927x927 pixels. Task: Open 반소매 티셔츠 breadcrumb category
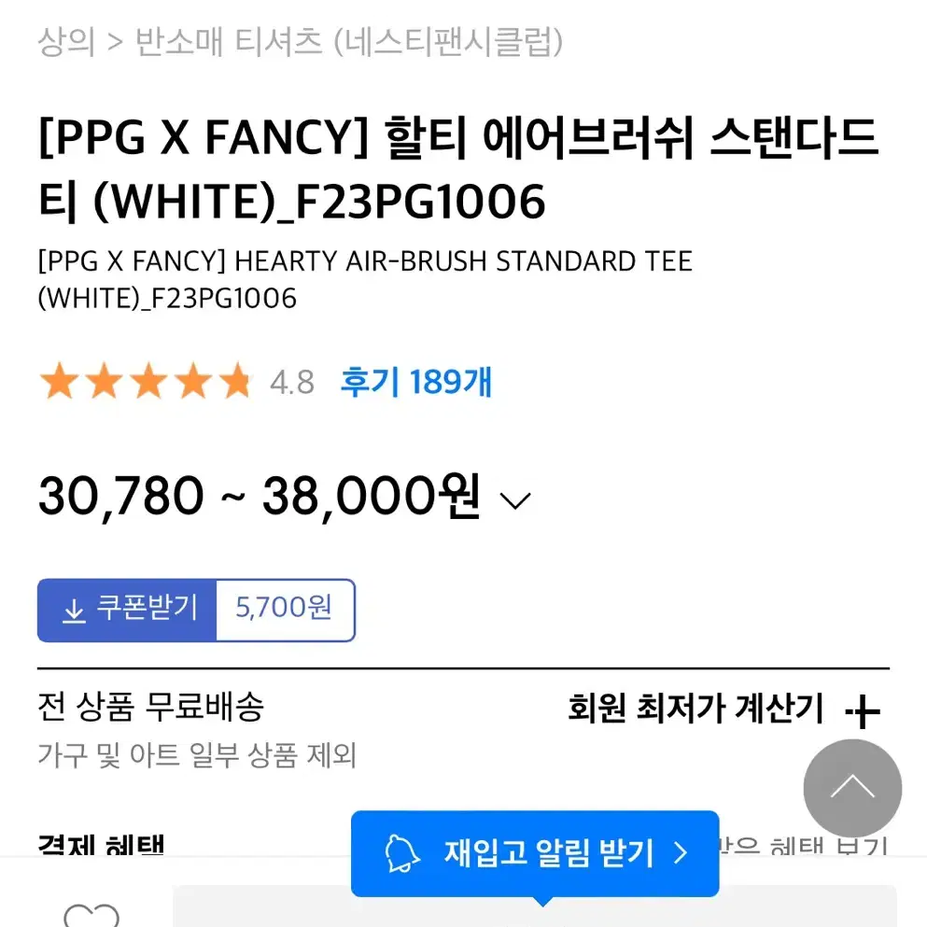229,41
